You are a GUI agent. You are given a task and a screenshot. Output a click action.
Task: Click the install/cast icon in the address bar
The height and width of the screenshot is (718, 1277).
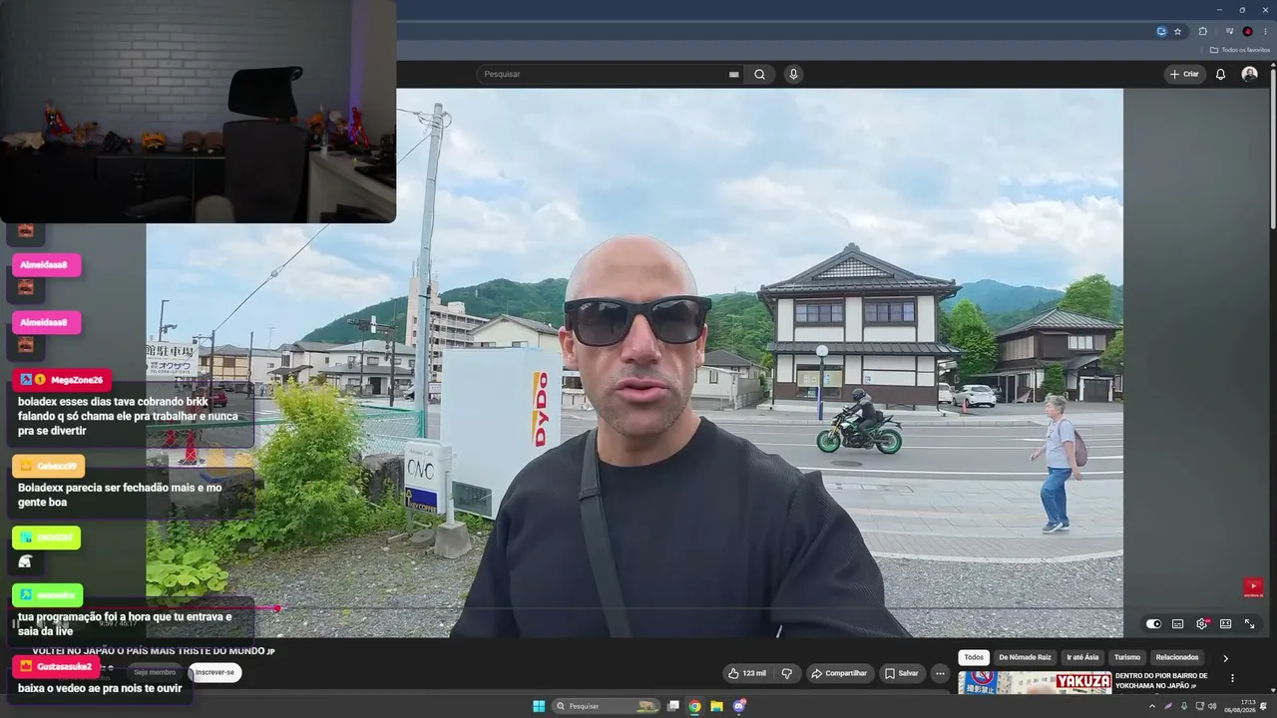point(1161,31)
